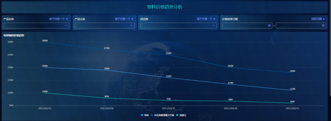This screenshot has width=331, height=121.
Task: Click the 每种物料价格趋势 chart title
Action: click(x=14, y=36)
